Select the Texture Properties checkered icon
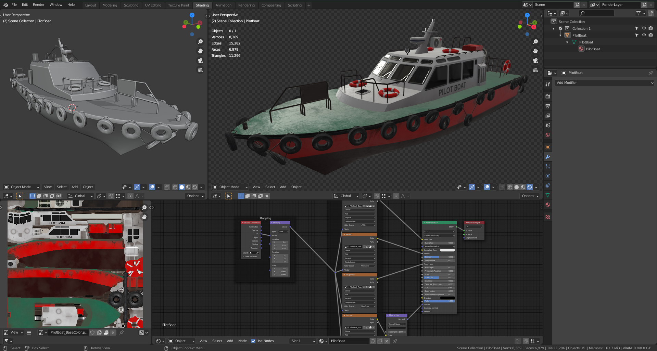 tap(547, 217)
